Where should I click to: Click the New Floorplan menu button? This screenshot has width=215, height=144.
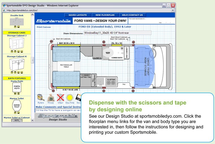(x=105, y=15)
